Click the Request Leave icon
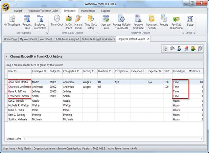This screenshot has height=153, width=209. tap(27, 21)
